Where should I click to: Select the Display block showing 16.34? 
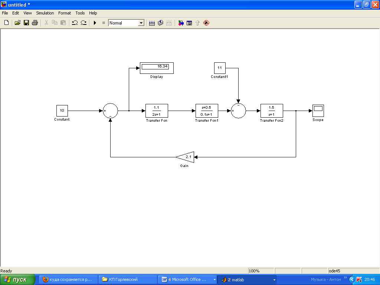point(157,68)
